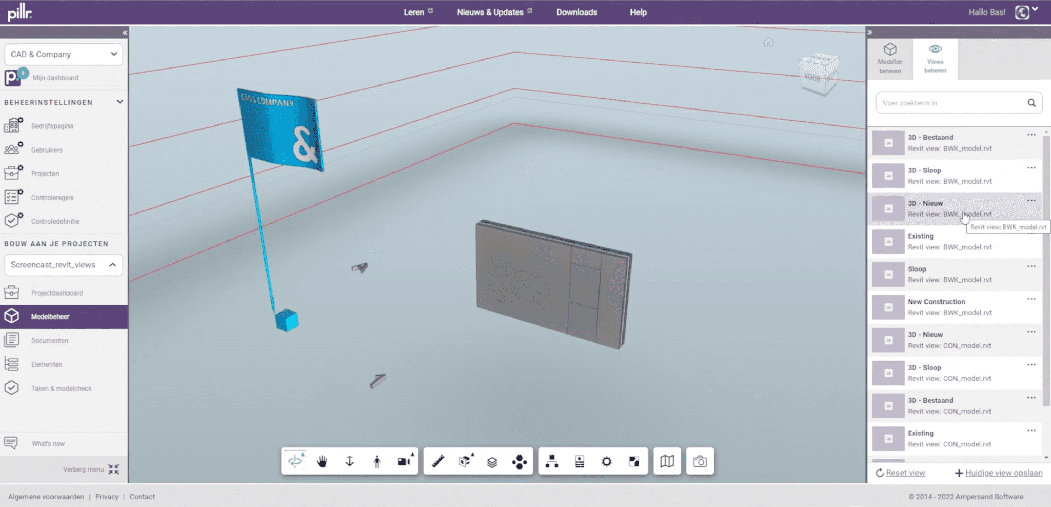Activate the First person walk tool

click(377, 461)
